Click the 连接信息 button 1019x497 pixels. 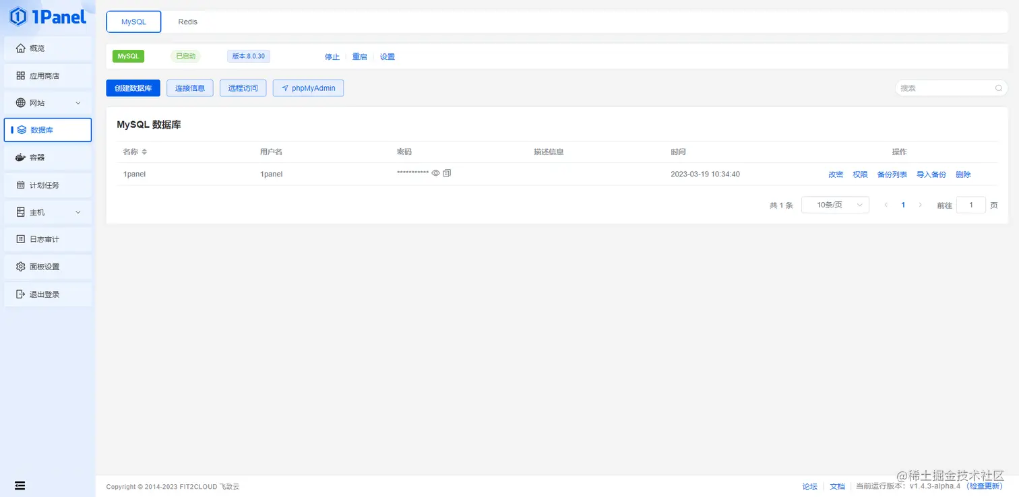click(190, 88)
